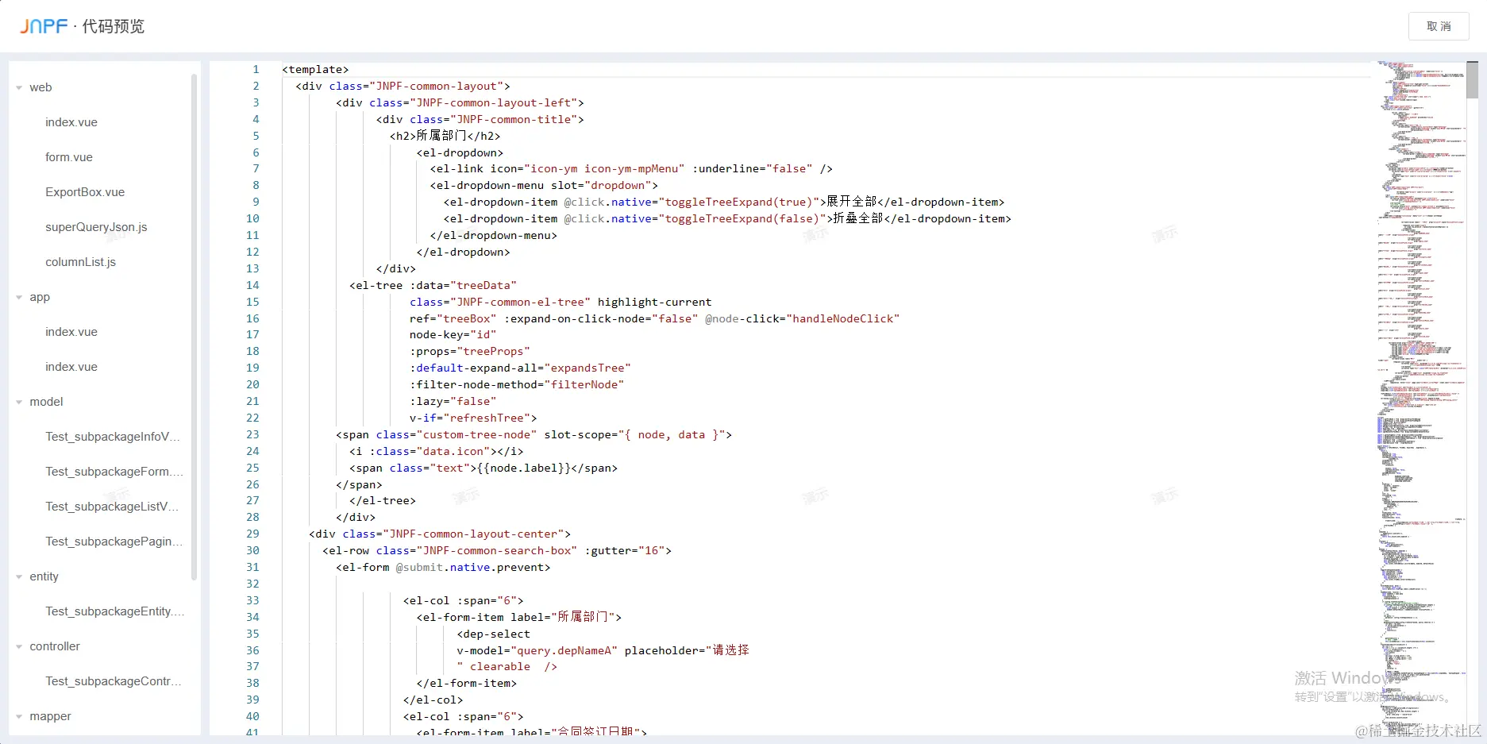Click line number 40 in gutter
Screen dimensions: 1487x744
click(x=252, y=716)
